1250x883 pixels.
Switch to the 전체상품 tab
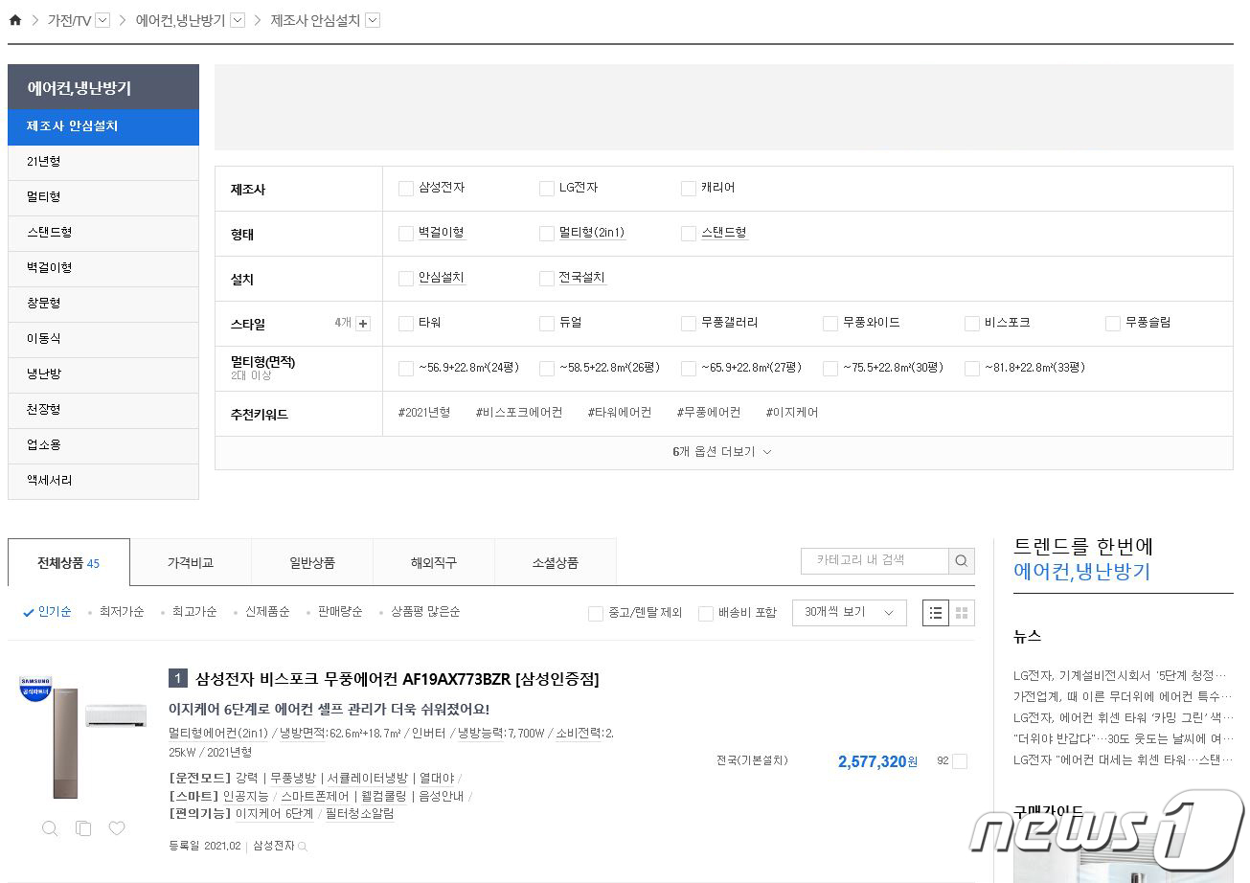coord(69,563)
